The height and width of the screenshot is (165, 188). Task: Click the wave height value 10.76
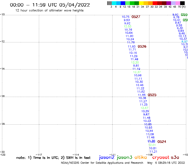point(128,30)
